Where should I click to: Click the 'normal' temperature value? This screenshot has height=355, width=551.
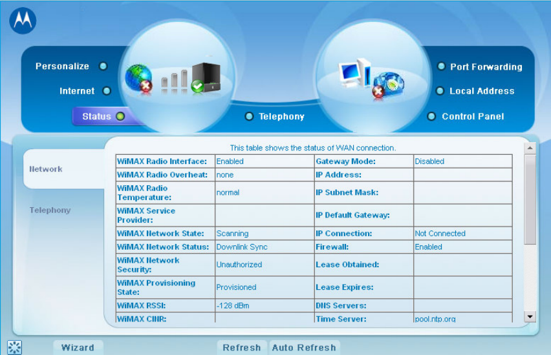pyautogui.click(x=228, y=192)
